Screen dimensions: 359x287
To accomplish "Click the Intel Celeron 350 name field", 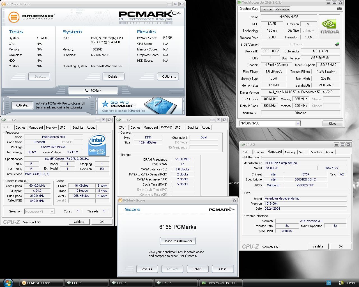I will tap(53, 137).
